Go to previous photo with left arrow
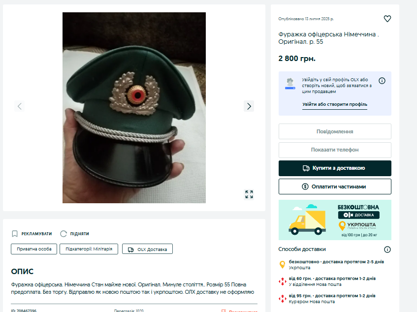This screenshot has width=417, height=312. point(19,106)
